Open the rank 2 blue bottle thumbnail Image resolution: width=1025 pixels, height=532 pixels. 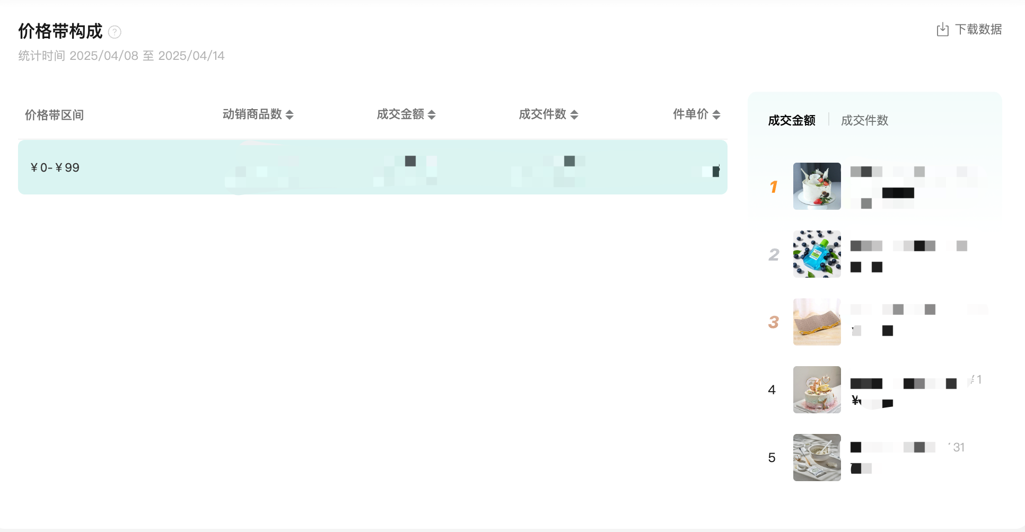pyautogui.click(x=817, y=254)
